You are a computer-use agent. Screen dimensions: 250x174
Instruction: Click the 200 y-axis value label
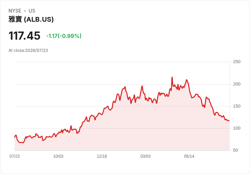point(237,84)
